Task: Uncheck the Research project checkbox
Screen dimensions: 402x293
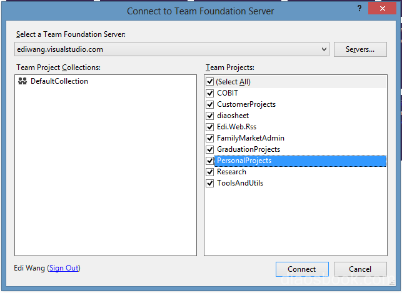Action: point(209,172)
